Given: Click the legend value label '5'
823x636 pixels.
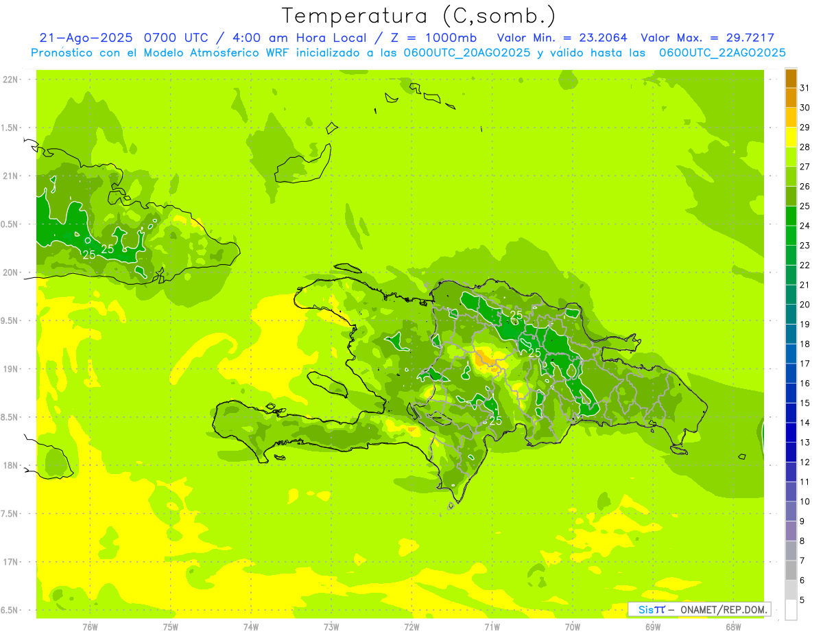Looking at the screenshot, I should (802, 600).
